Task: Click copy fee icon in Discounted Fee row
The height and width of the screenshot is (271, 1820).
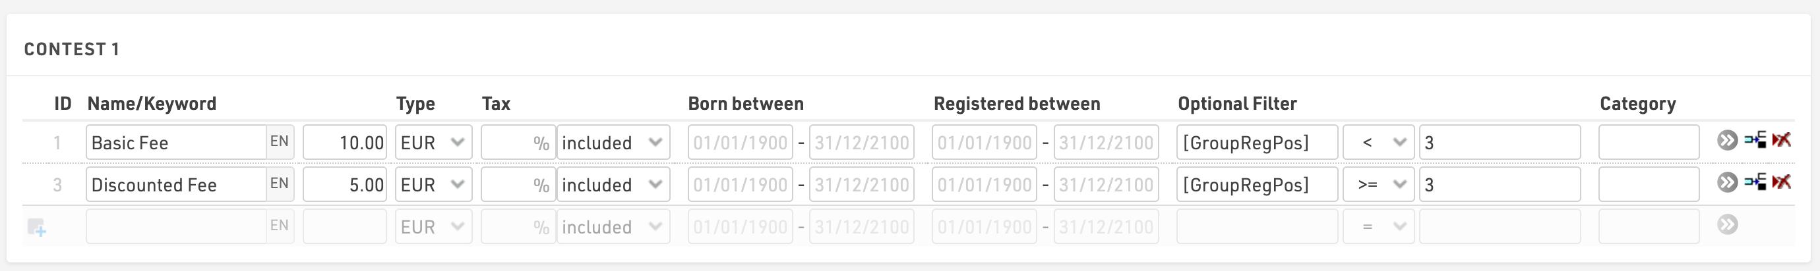Action: coord(1755,182)
